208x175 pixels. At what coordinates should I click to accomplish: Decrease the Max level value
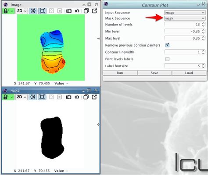pos(203,40)
